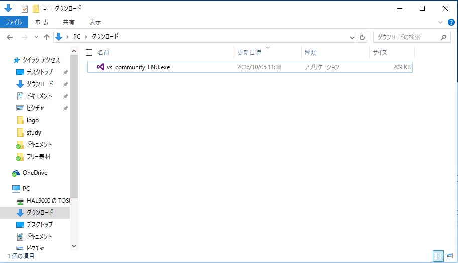
Task: Click the Visual Studio icon of vs_community_ENU.exe
Action: pos(101,67)
